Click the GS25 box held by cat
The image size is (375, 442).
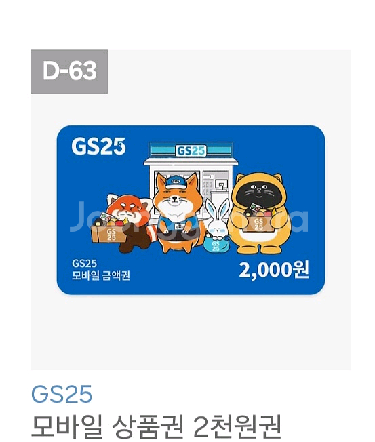click(258, 224)
